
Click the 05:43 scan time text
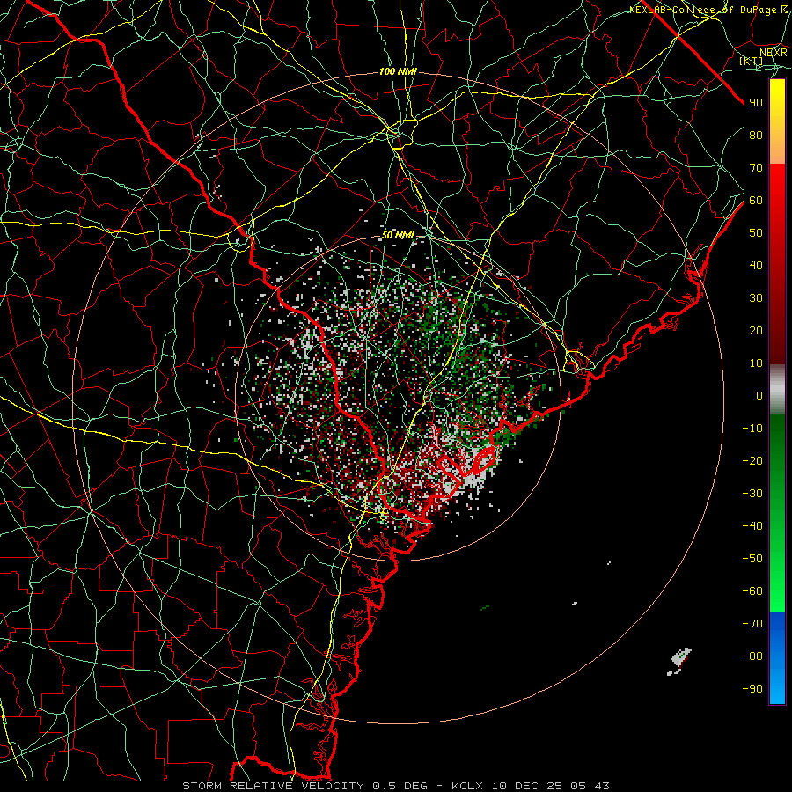tap(590, 786)
